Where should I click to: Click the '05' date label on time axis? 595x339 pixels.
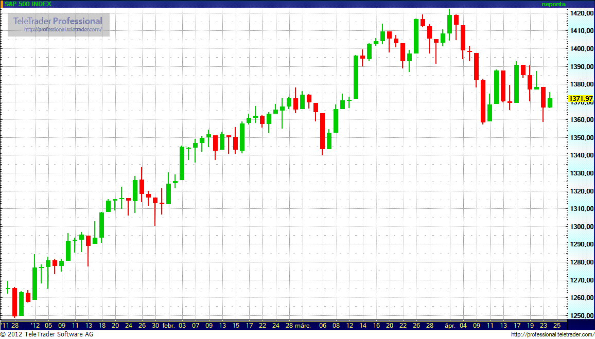point(48,325)
